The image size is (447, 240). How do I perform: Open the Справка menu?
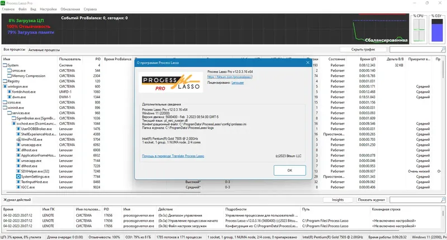coord(90,9)
